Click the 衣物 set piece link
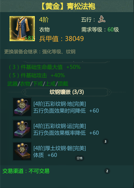134x188 pixels. [x=25, y=84]
